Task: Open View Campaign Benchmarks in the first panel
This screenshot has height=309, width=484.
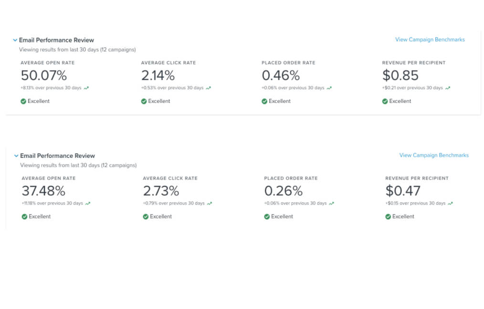Action: 429,40
